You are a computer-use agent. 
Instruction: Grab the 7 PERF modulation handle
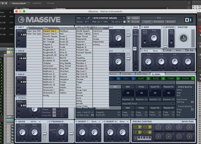click(x=178, y=78)
